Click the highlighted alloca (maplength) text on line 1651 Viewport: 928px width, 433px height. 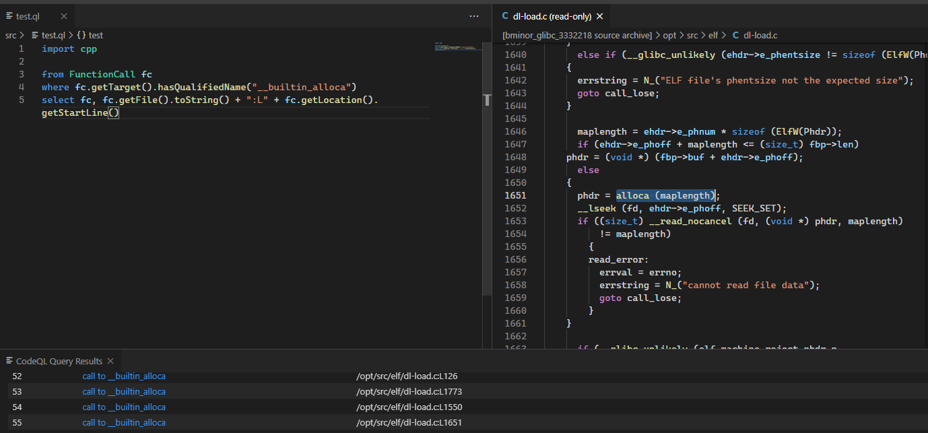point(665,195)
